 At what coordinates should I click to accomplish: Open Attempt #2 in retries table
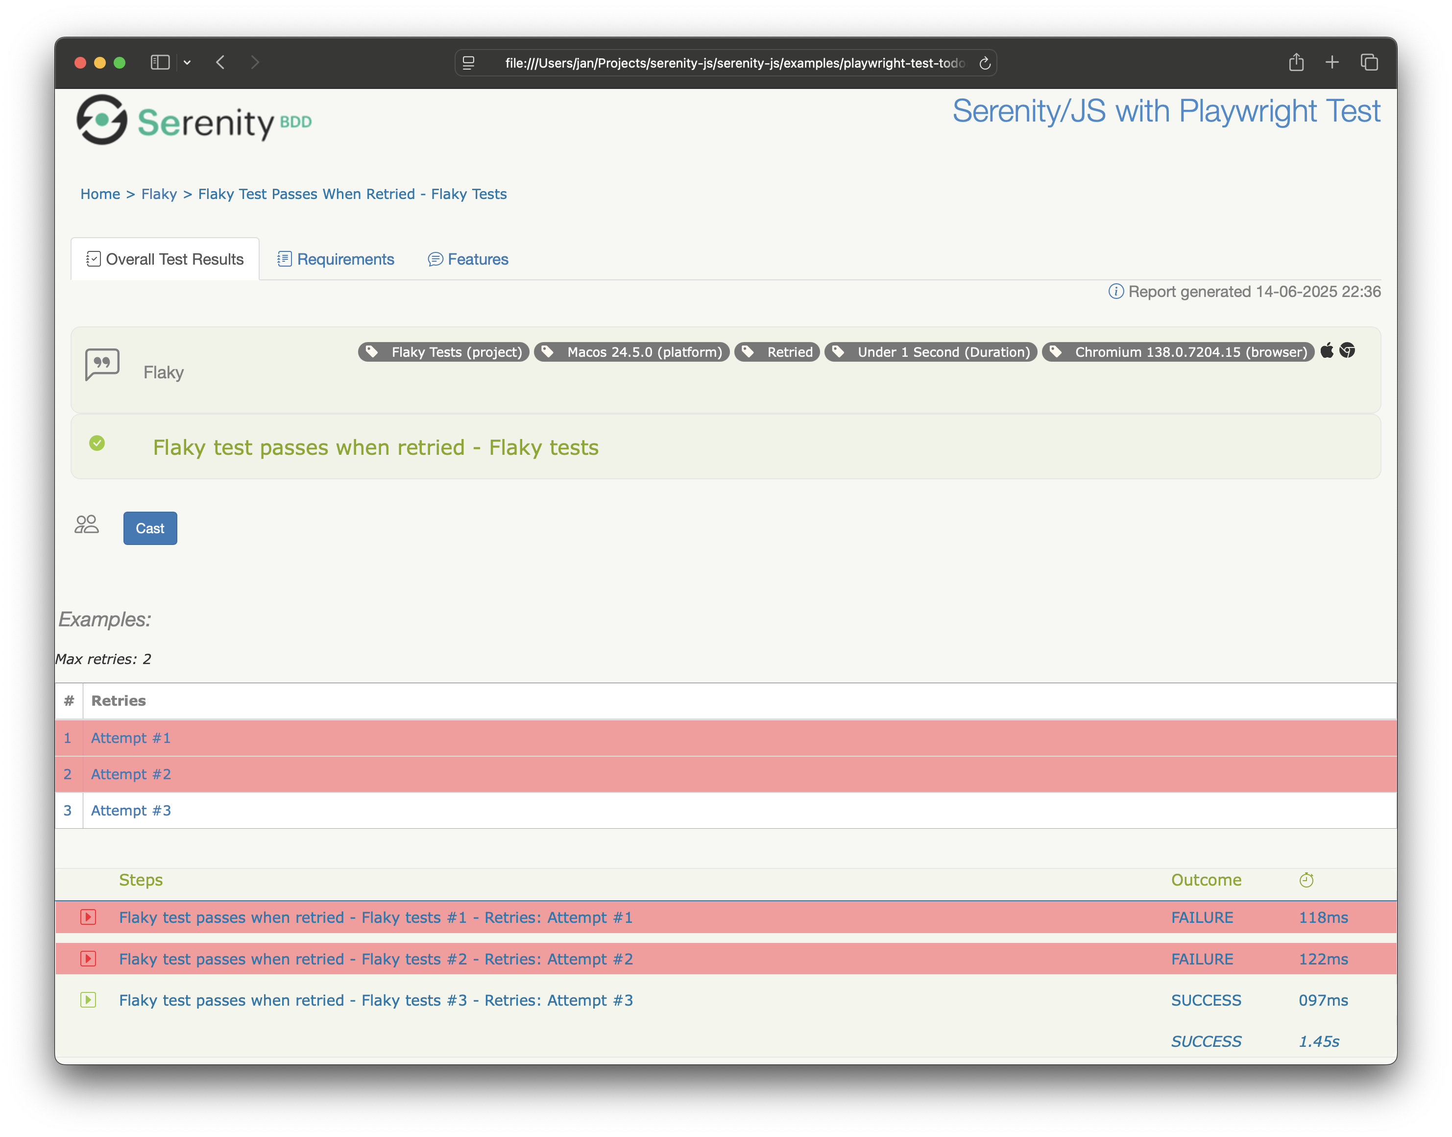click(x=131, y=774)
